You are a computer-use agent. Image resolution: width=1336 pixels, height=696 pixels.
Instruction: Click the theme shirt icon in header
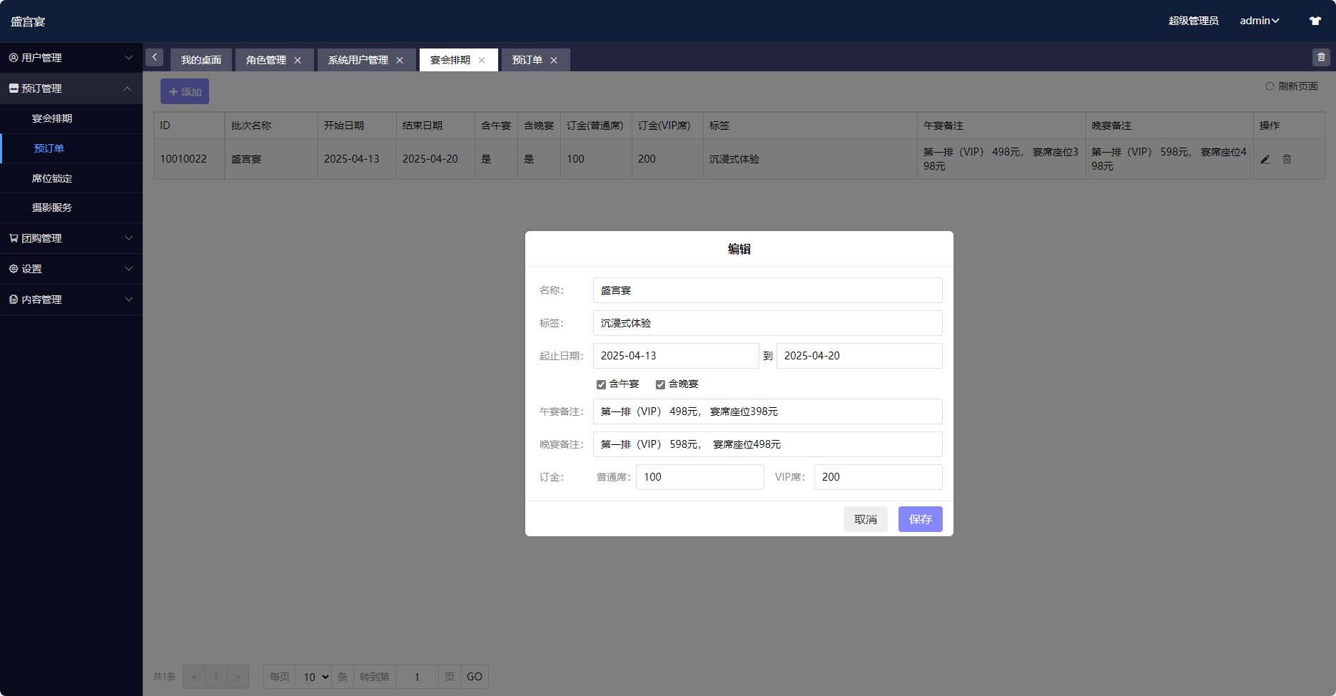click(1315, 21)
